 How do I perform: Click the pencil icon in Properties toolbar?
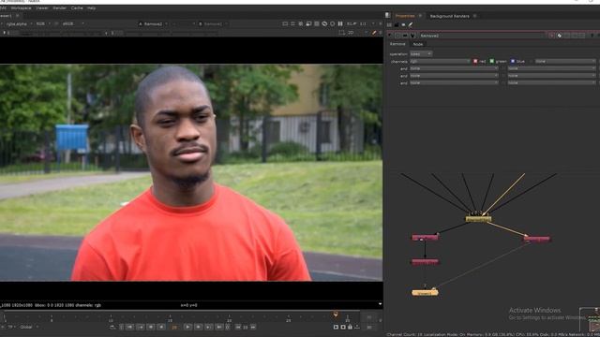411,25
